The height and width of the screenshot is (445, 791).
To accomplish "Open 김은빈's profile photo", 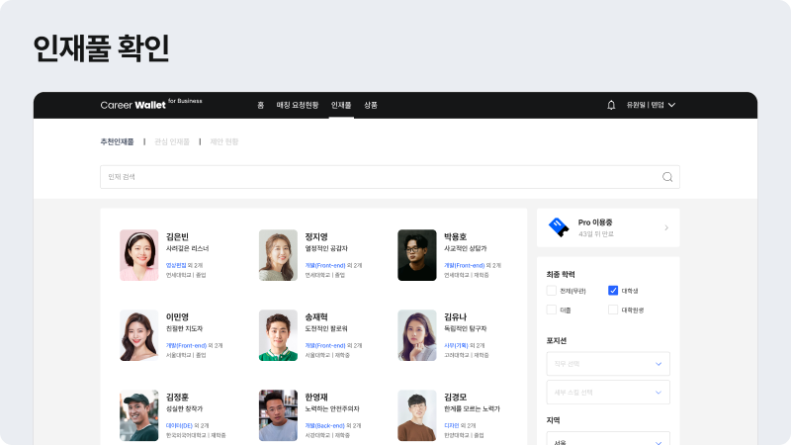I will click(x=139, y=255).
